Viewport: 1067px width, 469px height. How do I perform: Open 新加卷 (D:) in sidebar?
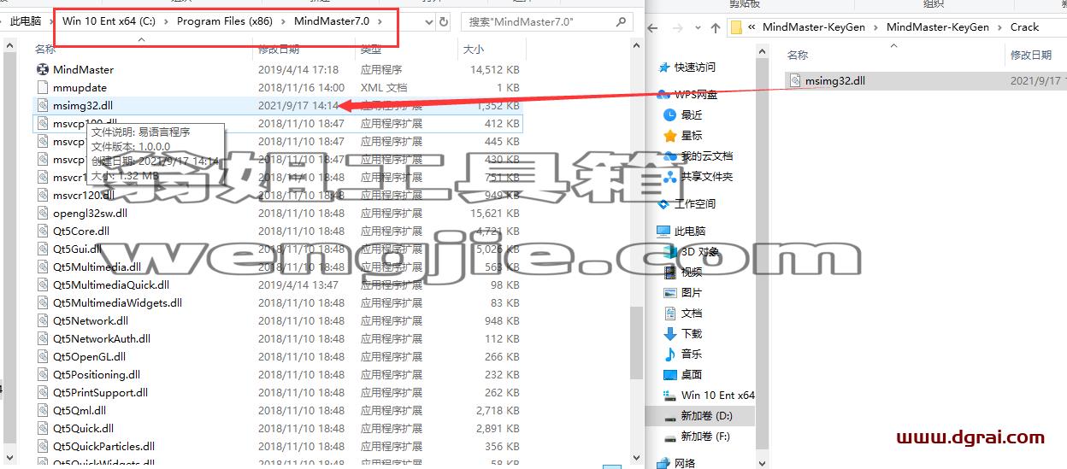pos(706,415)
